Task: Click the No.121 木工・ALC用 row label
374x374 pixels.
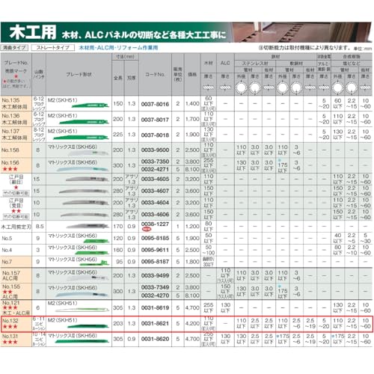Action: click(16, 307)
